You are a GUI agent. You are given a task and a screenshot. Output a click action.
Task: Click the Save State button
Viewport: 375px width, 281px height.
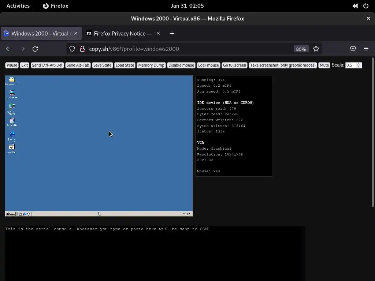pos(103,65)
